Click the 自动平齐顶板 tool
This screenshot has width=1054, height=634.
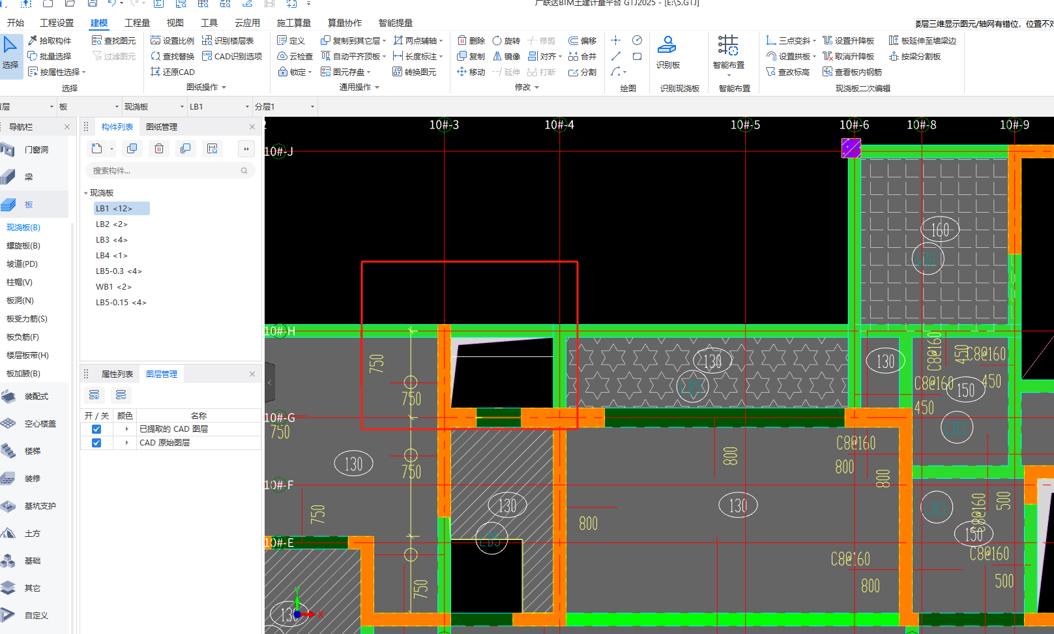353,56
